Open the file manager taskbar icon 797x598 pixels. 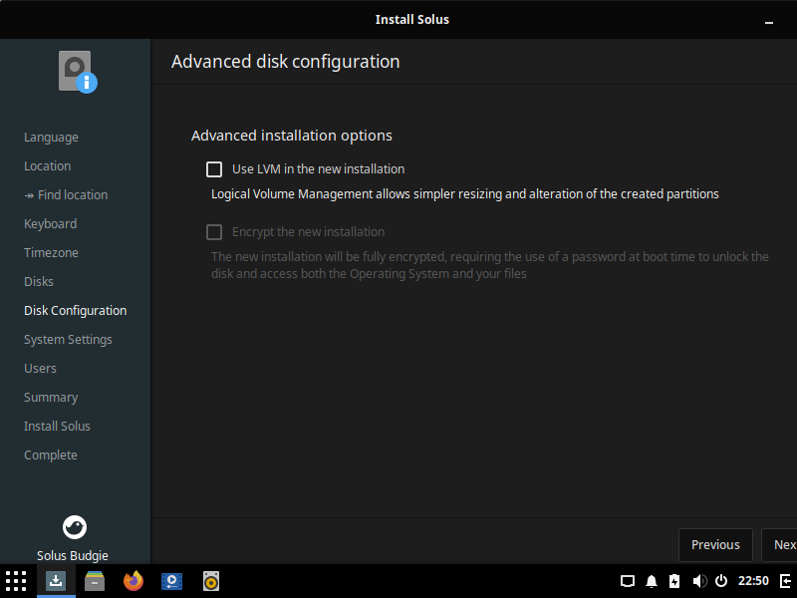95,581
